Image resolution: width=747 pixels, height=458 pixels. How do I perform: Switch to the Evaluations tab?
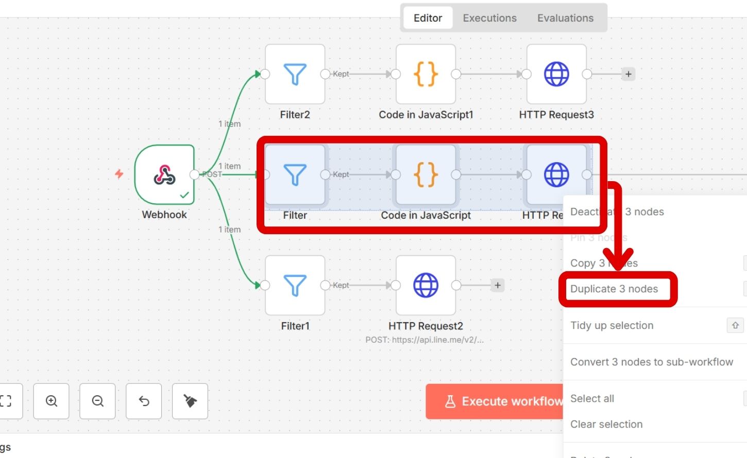(565, 18)
